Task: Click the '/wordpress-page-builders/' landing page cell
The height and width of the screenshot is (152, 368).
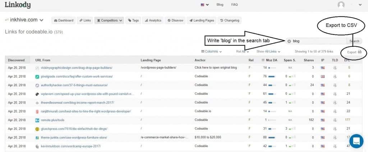Action: (158, 68)
